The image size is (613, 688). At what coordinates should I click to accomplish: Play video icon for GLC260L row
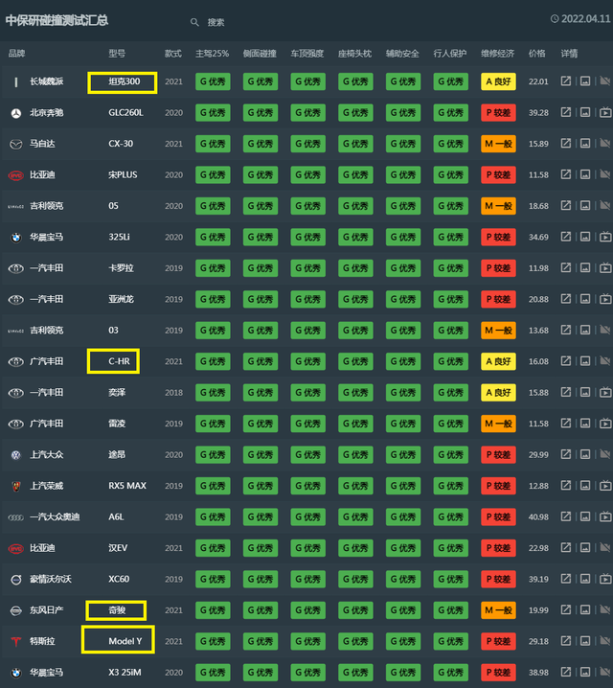(605, 112)
